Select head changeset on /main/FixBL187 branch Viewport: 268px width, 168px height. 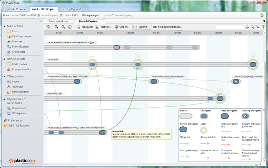pos(220,98)
